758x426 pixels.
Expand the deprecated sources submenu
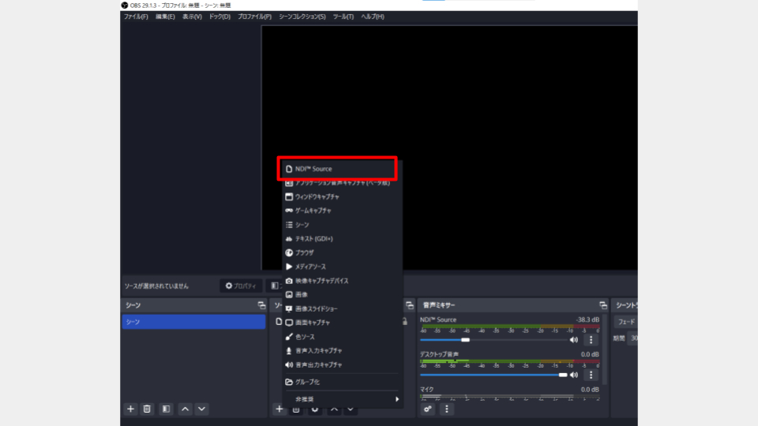pos(343,399)
